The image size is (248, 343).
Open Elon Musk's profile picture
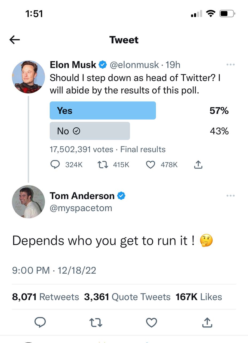pyautogui.click(x=29, y=77)
